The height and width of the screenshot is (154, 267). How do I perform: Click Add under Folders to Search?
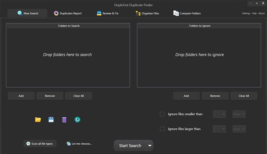point(21,96)
